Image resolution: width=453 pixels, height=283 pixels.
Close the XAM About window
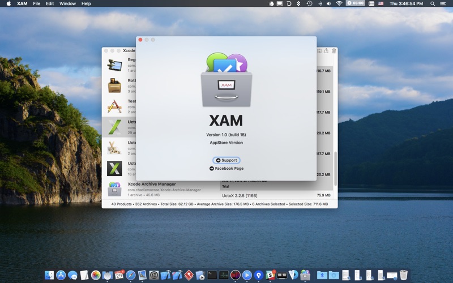pos(140,40)
